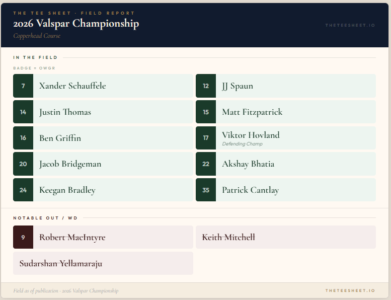
Task: Click the Notable Out / WD section heading
Action: coord(45,218)
